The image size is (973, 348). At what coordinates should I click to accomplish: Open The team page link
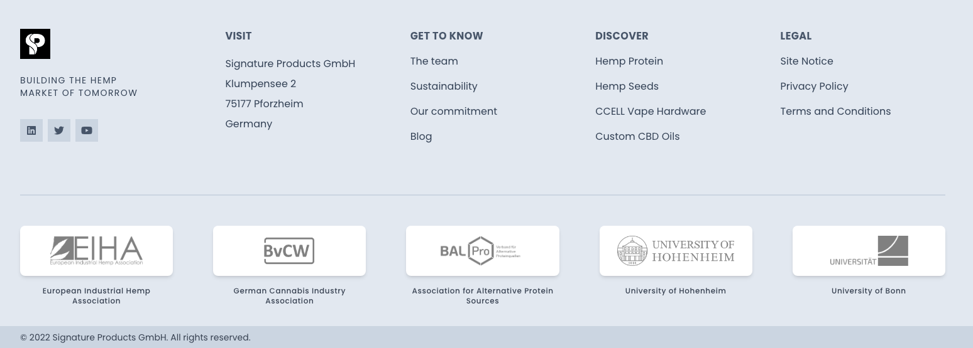click(434, 61)
